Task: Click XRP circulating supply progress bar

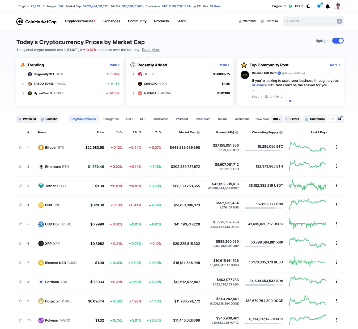Action: (264, 247)
